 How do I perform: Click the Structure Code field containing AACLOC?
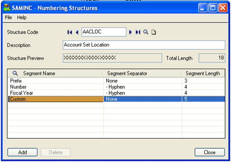click(x=104, y=32)
